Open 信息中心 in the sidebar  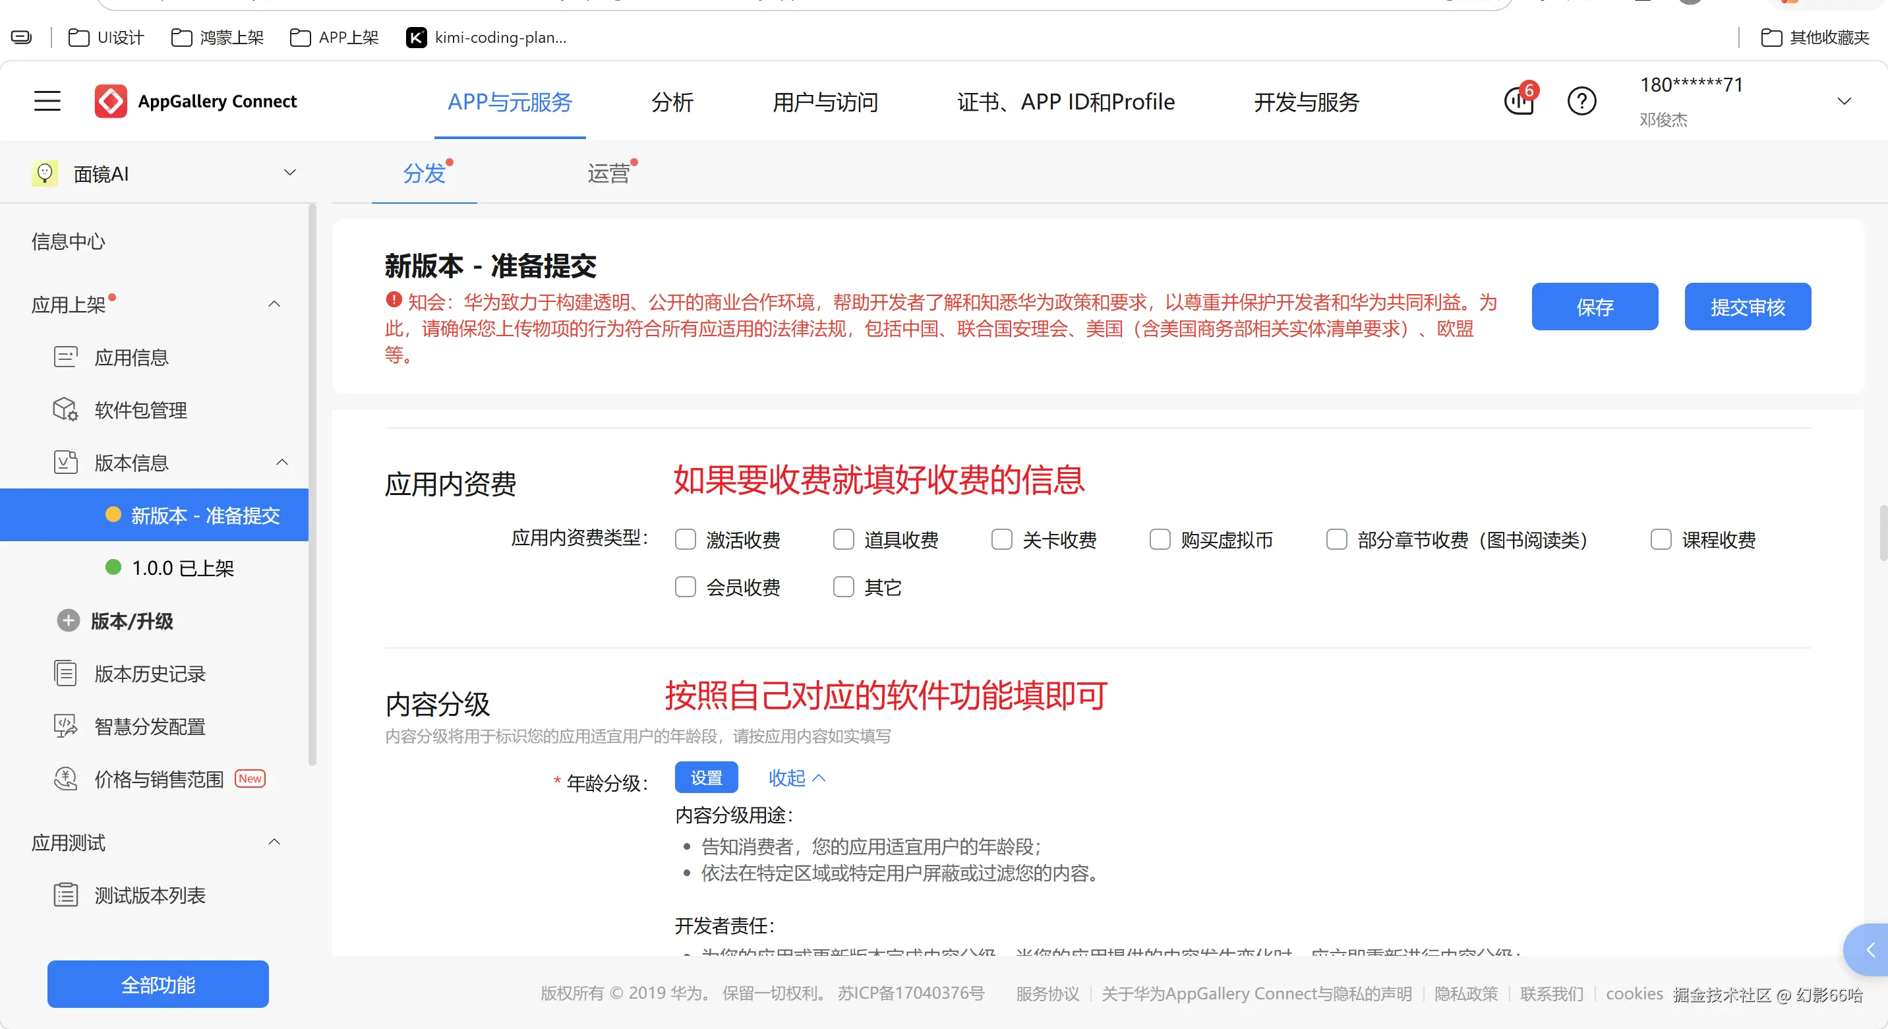click(68, 241)
